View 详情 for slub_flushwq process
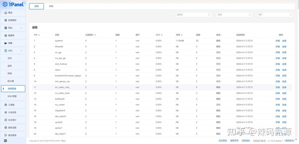The width and height of the screenshot is (299, 144). (x=278, y=64)
